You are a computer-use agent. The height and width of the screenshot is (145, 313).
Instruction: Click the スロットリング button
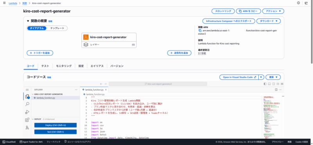tap(223, 11)
